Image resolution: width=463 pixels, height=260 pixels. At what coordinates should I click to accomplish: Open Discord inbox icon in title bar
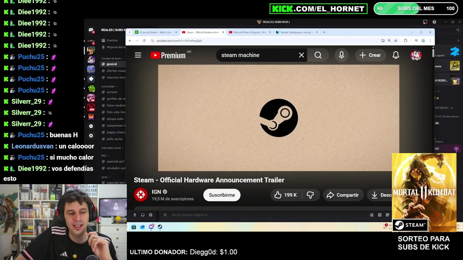pyautogui.click(x=425, y=22)
